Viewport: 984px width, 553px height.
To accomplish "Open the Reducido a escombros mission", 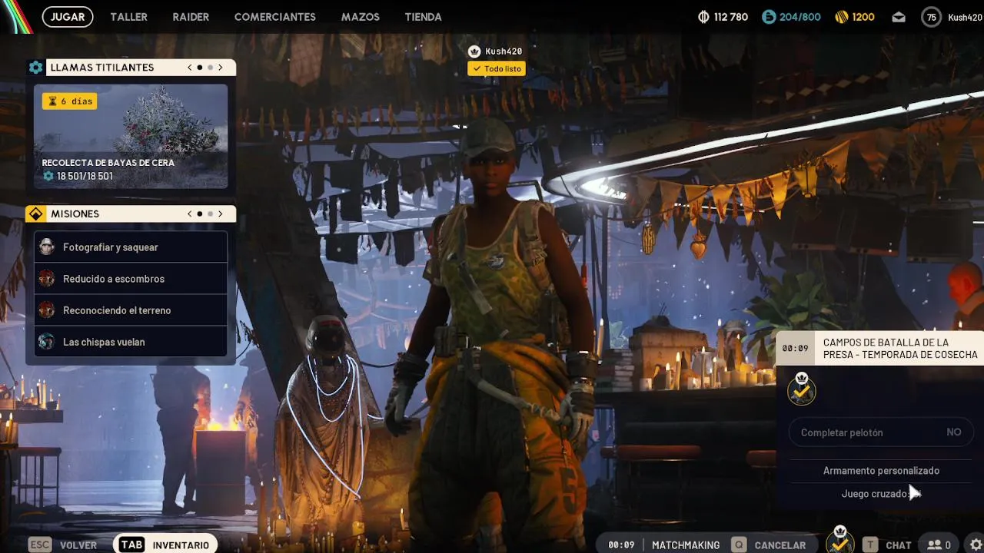I will point(131,279).
